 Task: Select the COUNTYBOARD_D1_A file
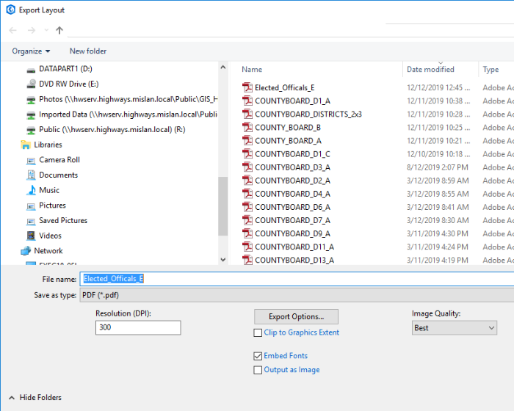(292, 101)
